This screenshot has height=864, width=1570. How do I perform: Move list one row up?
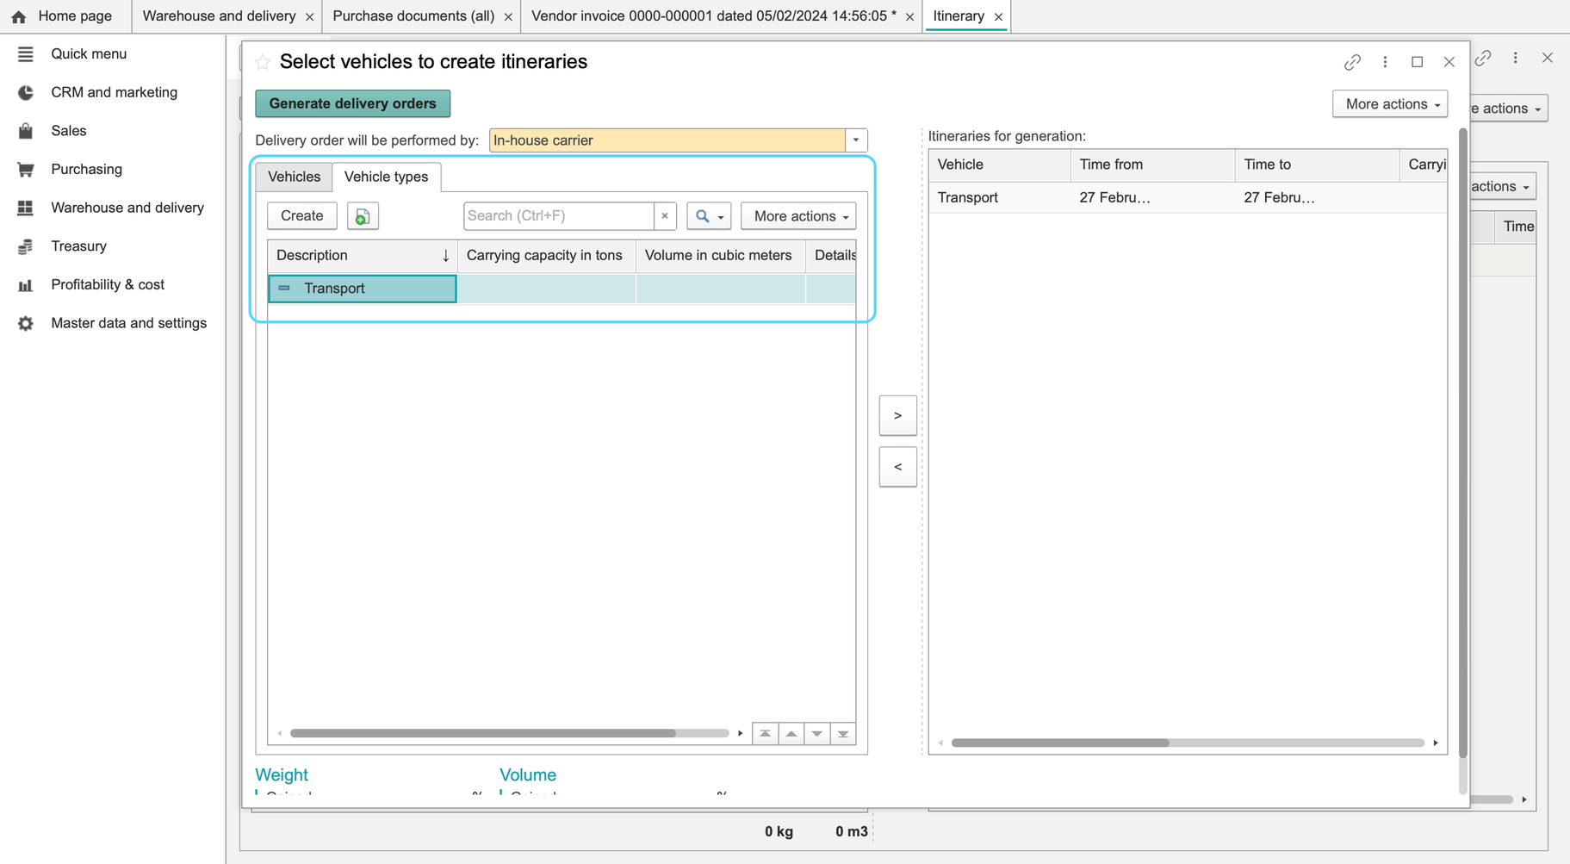[x=791, y=734]
